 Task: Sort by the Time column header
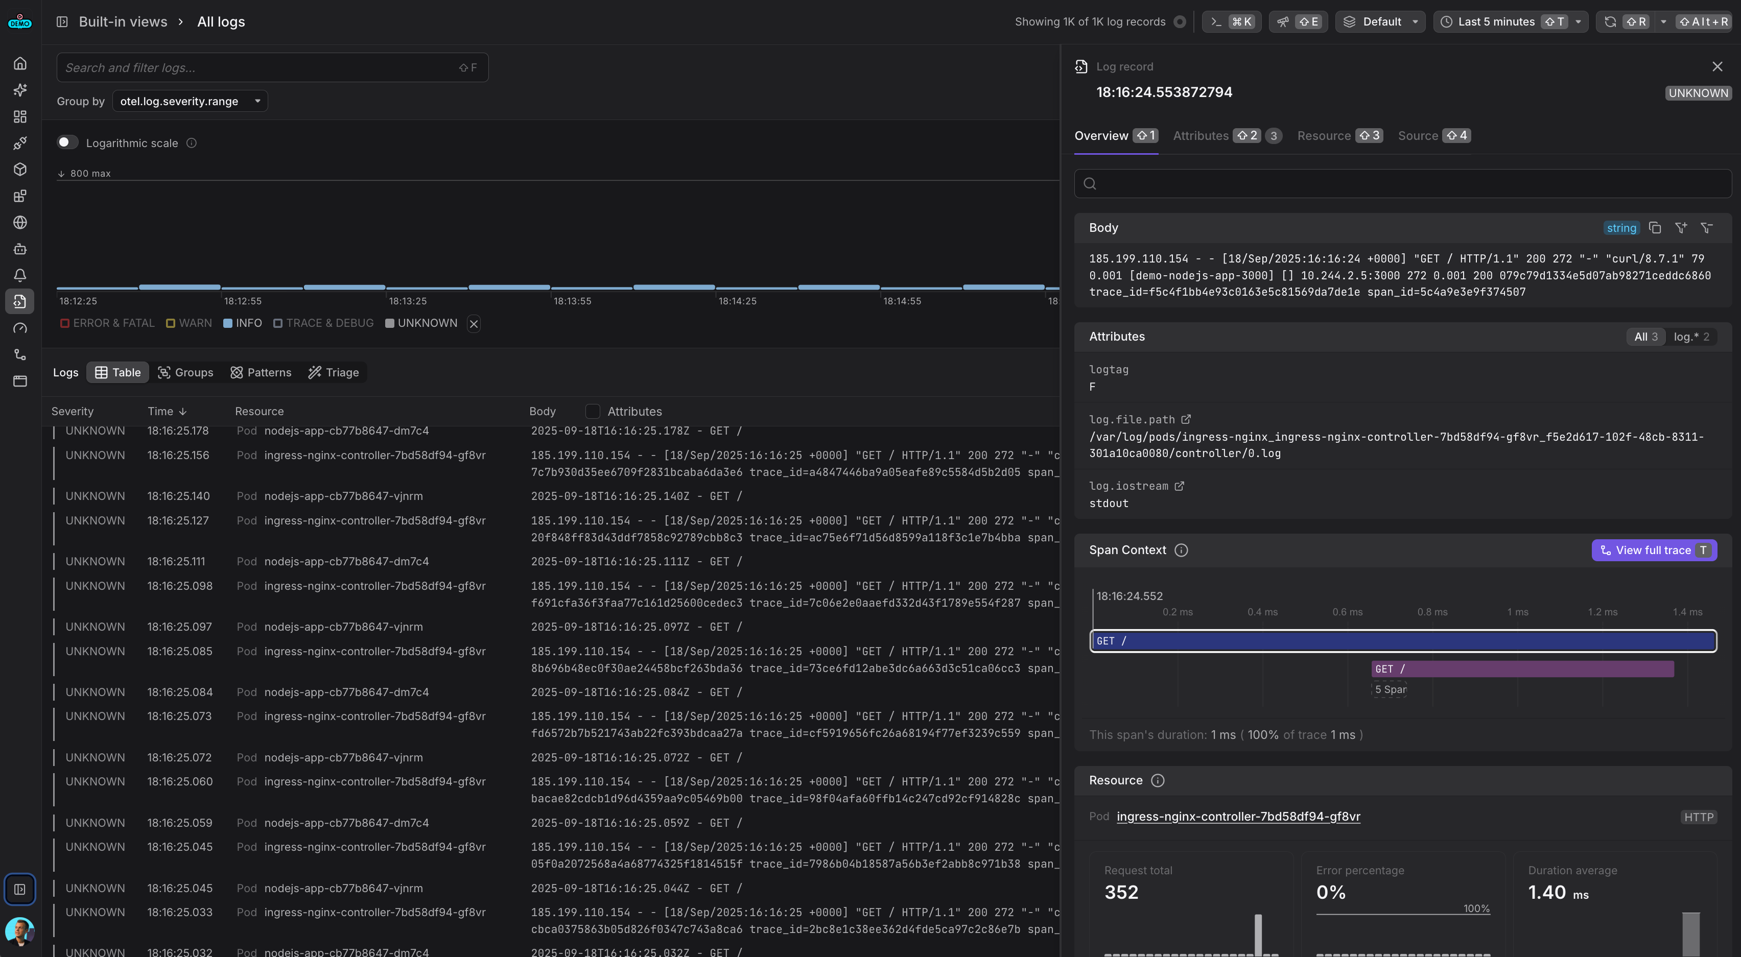tap(167, 412)
